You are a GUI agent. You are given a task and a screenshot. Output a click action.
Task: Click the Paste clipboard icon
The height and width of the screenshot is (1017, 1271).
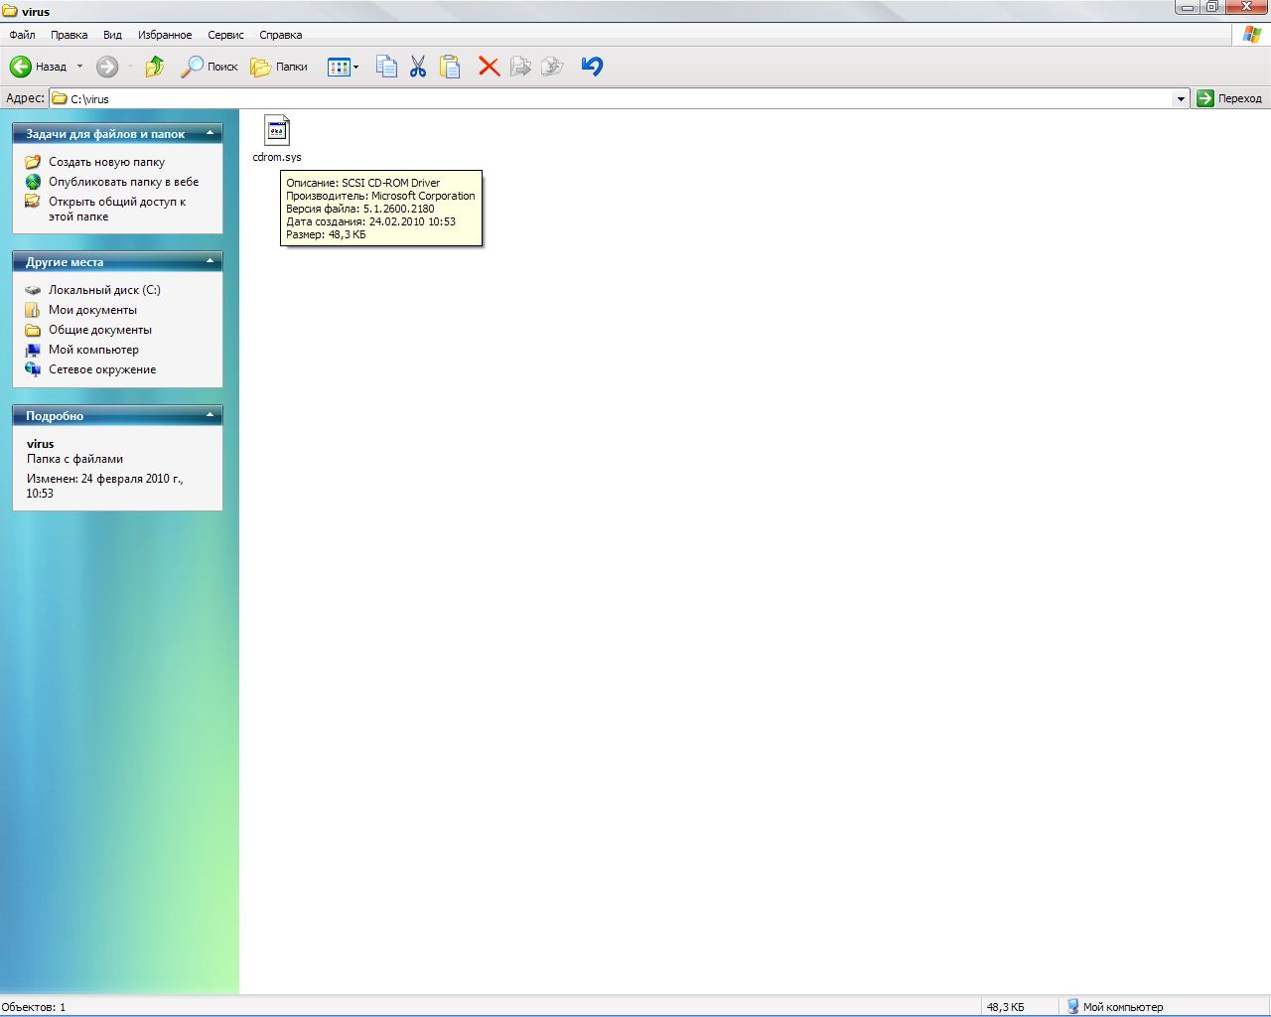pyautogui.click(x=450, y=67)
